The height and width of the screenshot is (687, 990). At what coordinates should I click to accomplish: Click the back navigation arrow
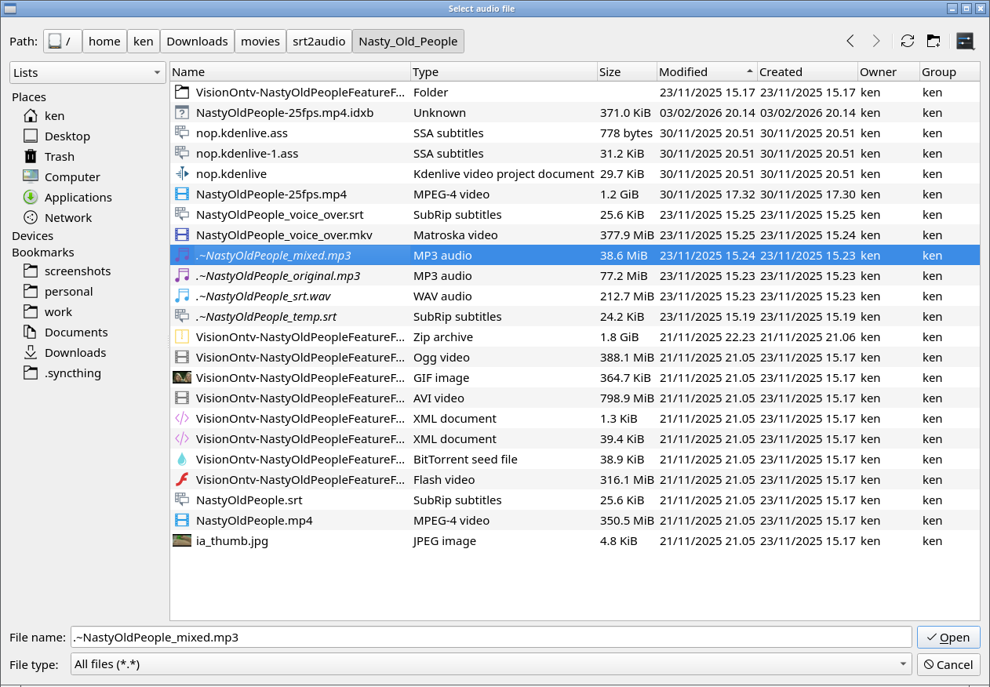(850, 42)
